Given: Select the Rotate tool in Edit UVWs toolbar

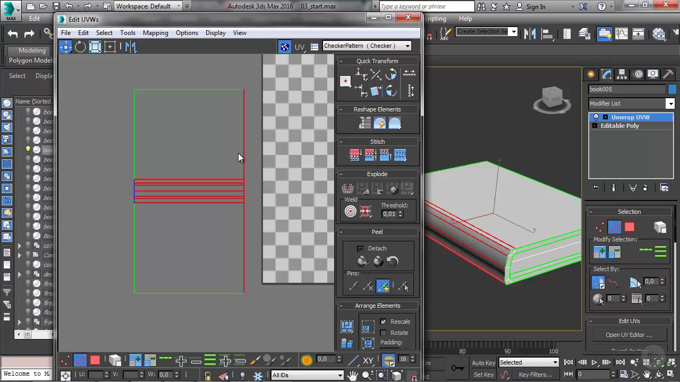Looking at the screenshot, I should tap(80, 47).
